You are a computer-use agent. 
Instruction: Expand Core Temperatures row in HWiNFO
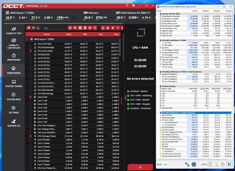160,123
